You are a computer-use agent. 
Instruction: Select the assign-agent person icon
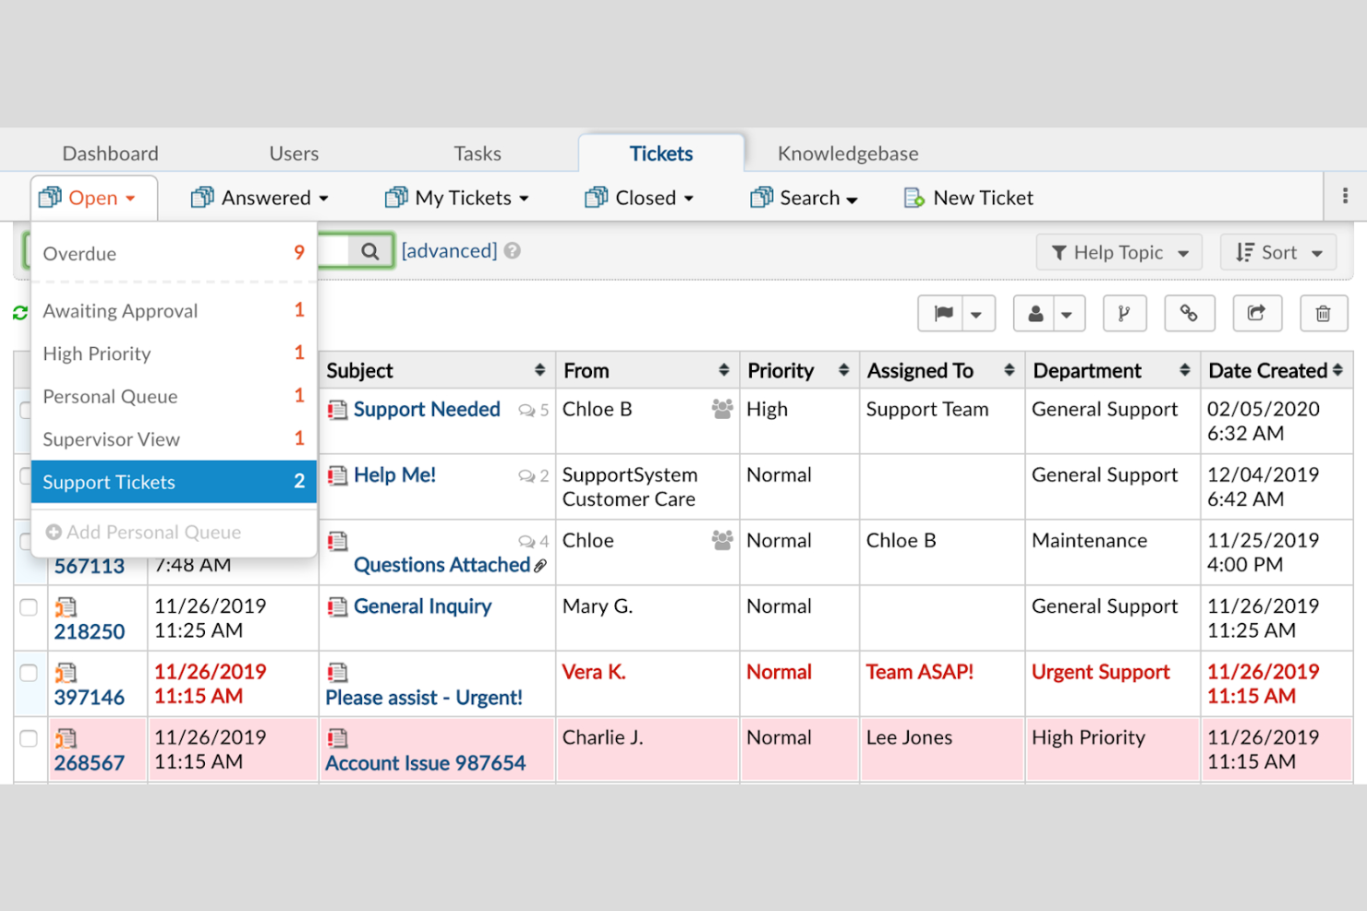(x=1035, y=313)
